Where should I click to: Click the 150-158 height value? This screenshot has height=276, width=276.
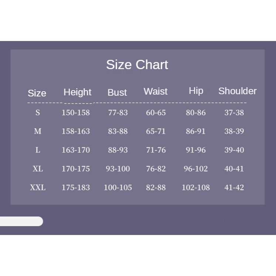76,113
